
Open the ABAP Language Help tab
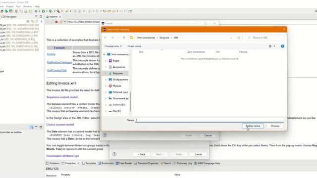click(x=207, y=163)
